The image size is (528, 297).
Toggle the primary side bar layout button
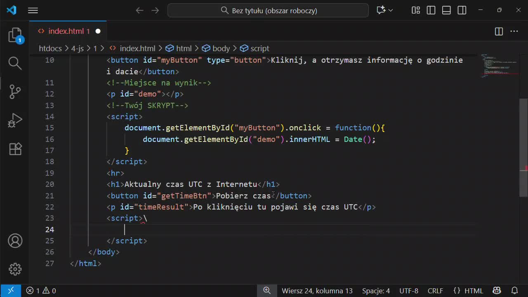pyautogui.click(x=431, y=10)
